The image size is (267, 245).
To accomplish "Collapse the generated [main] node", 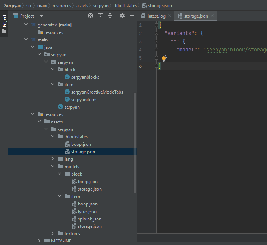I will [26, 25].
